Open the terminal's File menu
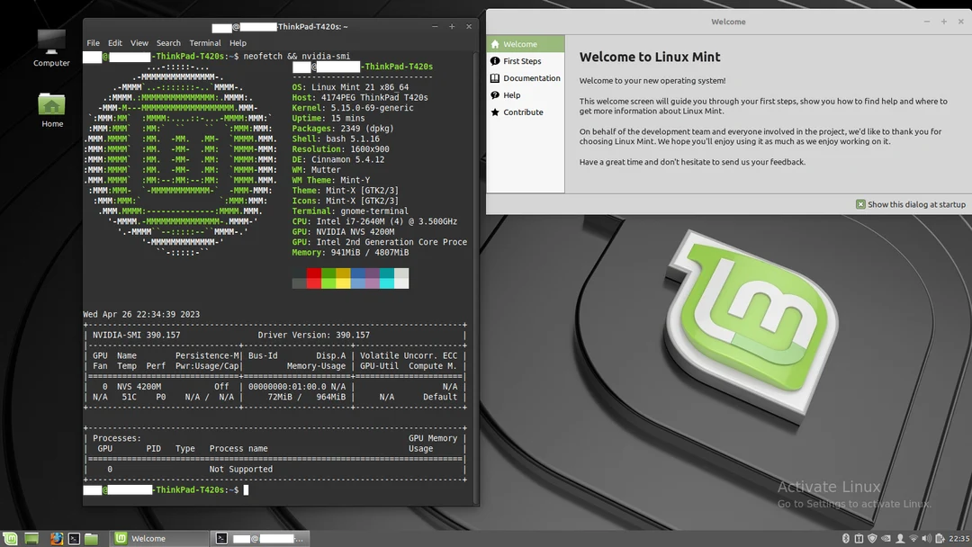The height and width of the screenshot is (547, 972). coord(93,42)
